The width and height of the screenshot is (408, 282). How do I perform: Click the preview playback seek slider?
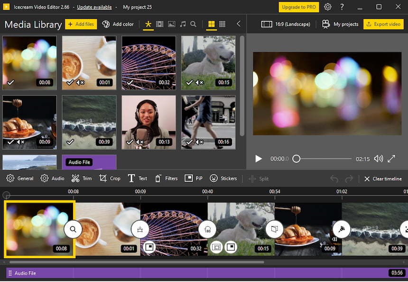click(x=324, y=159)
